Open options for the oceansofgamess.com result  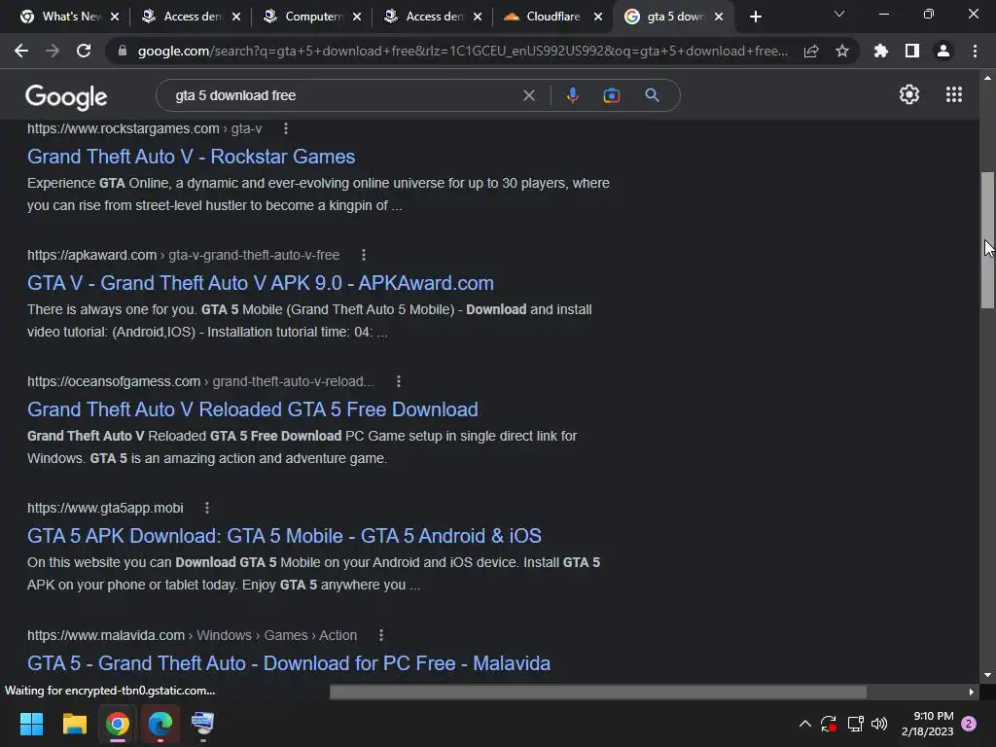point(398,381)
